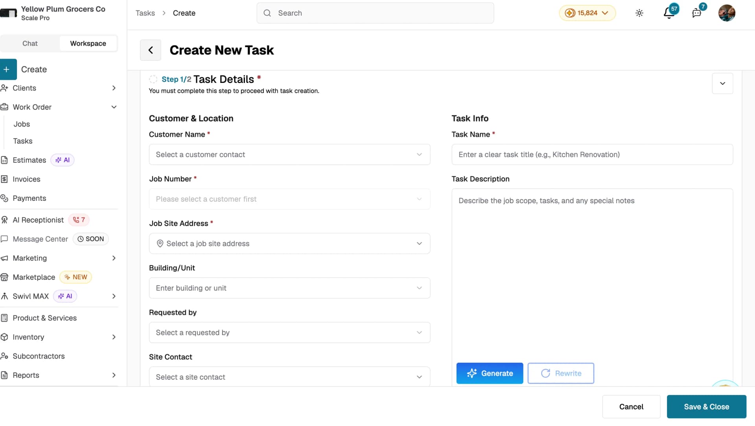Click the Work Order briefcase icon

(x=4, y=107)
